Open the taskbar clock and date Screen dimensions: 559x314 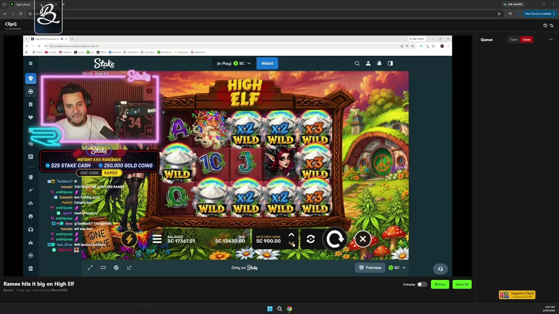tap(550, 309)
